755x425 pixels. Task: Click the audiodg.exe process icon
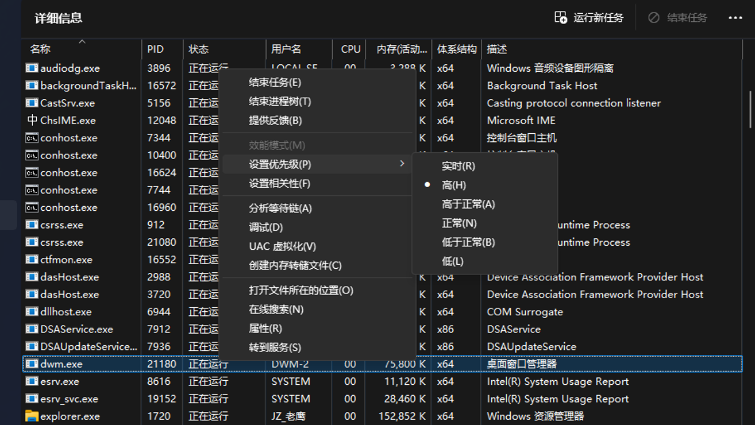pos(32,68)
